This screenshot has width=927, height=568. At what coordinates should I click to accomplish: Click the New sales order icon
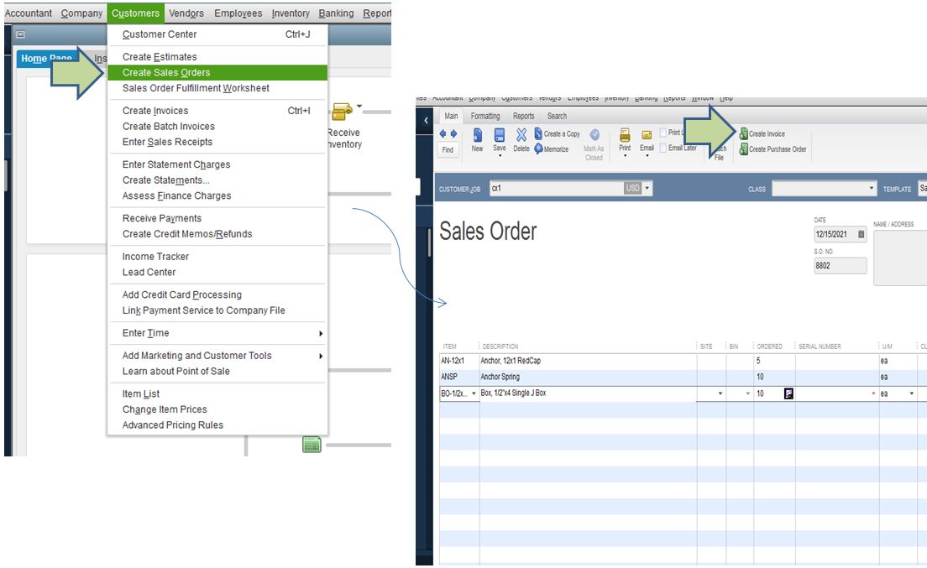click(x=477, y=135)
